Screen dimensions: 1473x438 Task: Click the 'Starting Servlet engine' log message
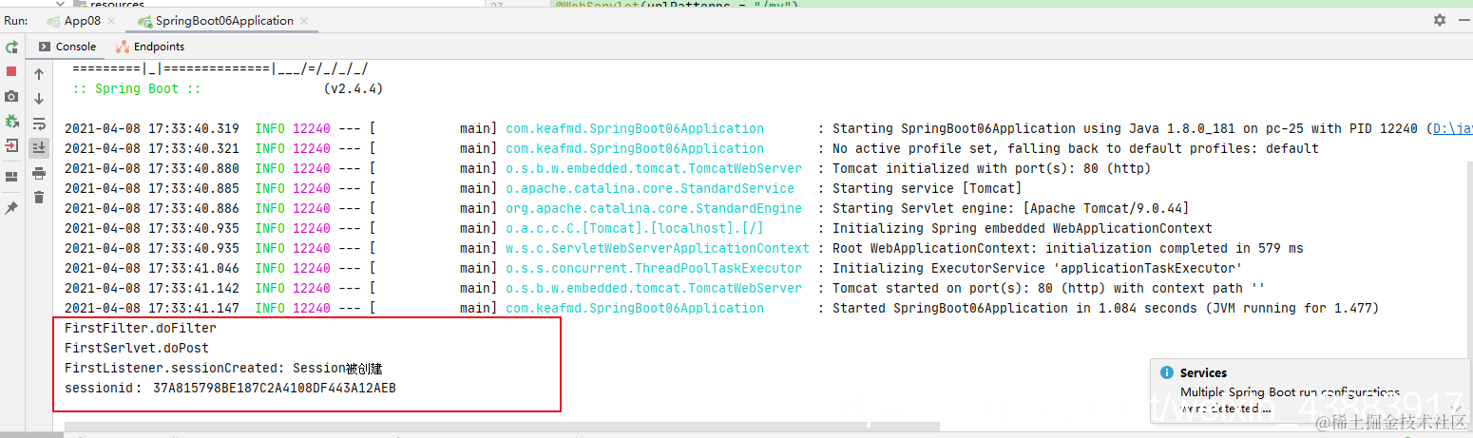[1010, 208]
